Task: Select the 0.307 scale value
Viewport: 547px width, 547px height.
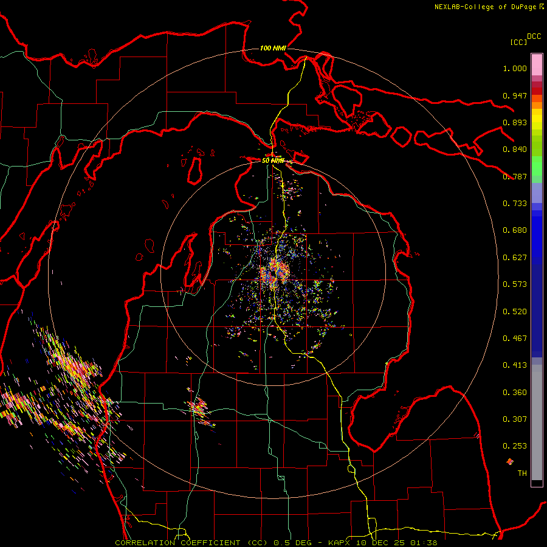Action: click(x=515, y=419)
